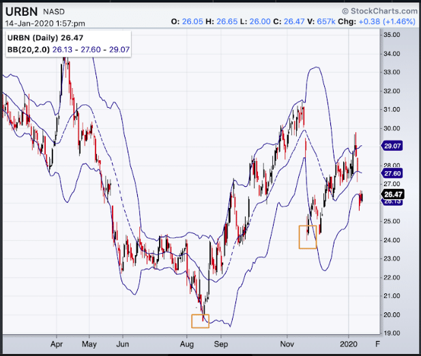Screen dimensions: 421x356
Task: Click the Nov date axis label
Action: (287, 344)
